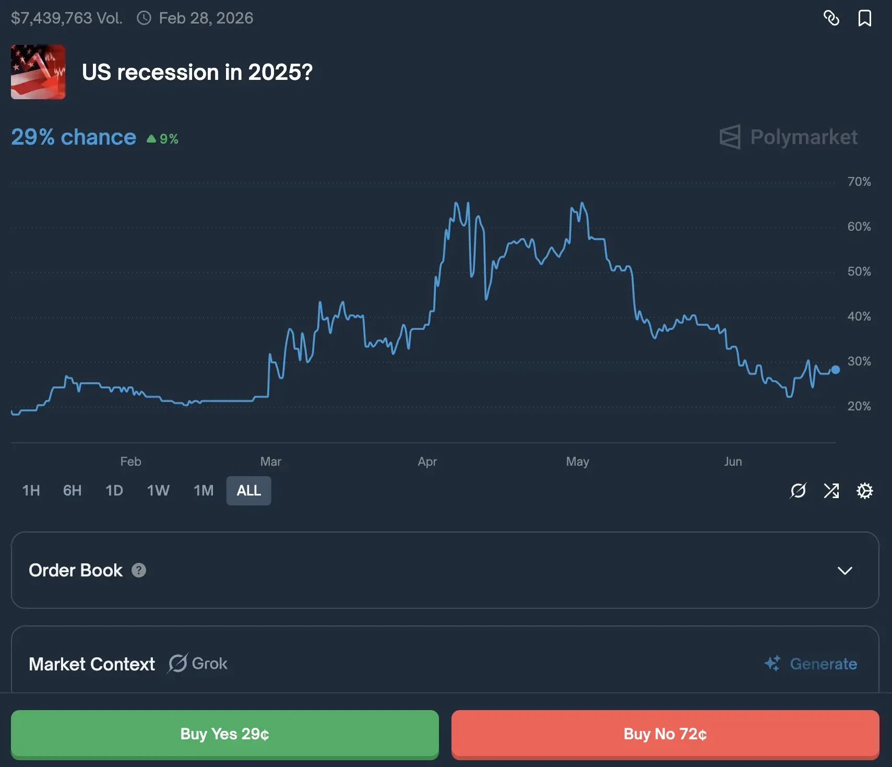Select the 1D chart range
Screen dimensions: 892x767
114,491
